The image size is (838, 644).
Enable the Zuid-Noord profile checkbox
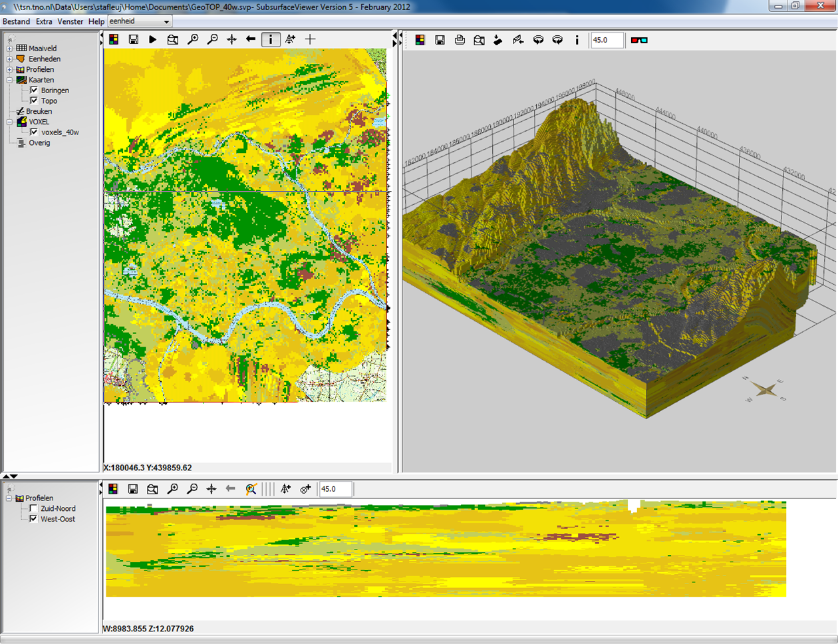[x=33, y=508]
